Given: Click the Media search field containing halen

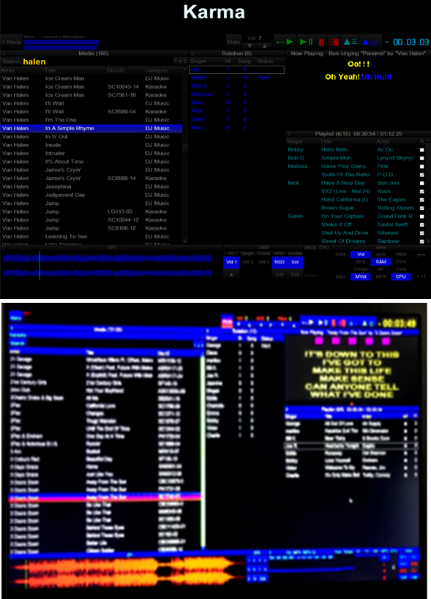Looking at the screenshot, I should point(97,61).
